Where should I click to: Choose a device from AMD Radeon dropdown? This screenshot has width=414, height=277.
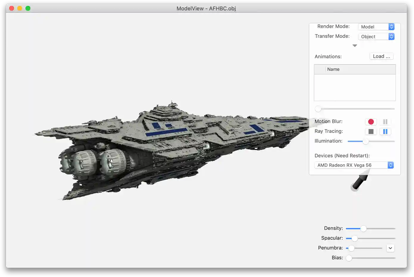(x=354, y=165)
